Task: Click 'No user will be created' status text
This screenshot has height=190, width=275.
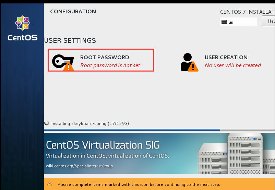Action: pos(233,65)
